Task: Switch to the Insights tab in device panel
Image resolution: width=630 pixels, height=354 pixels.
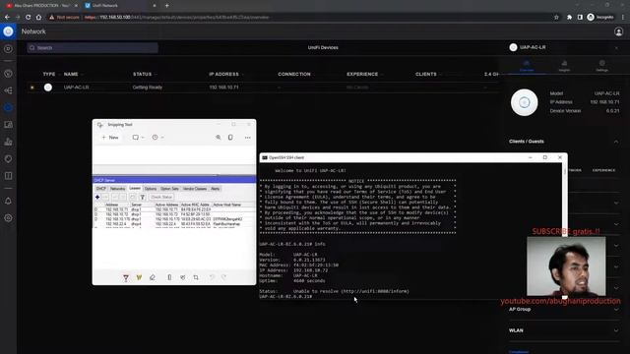Action: point(564,66)
